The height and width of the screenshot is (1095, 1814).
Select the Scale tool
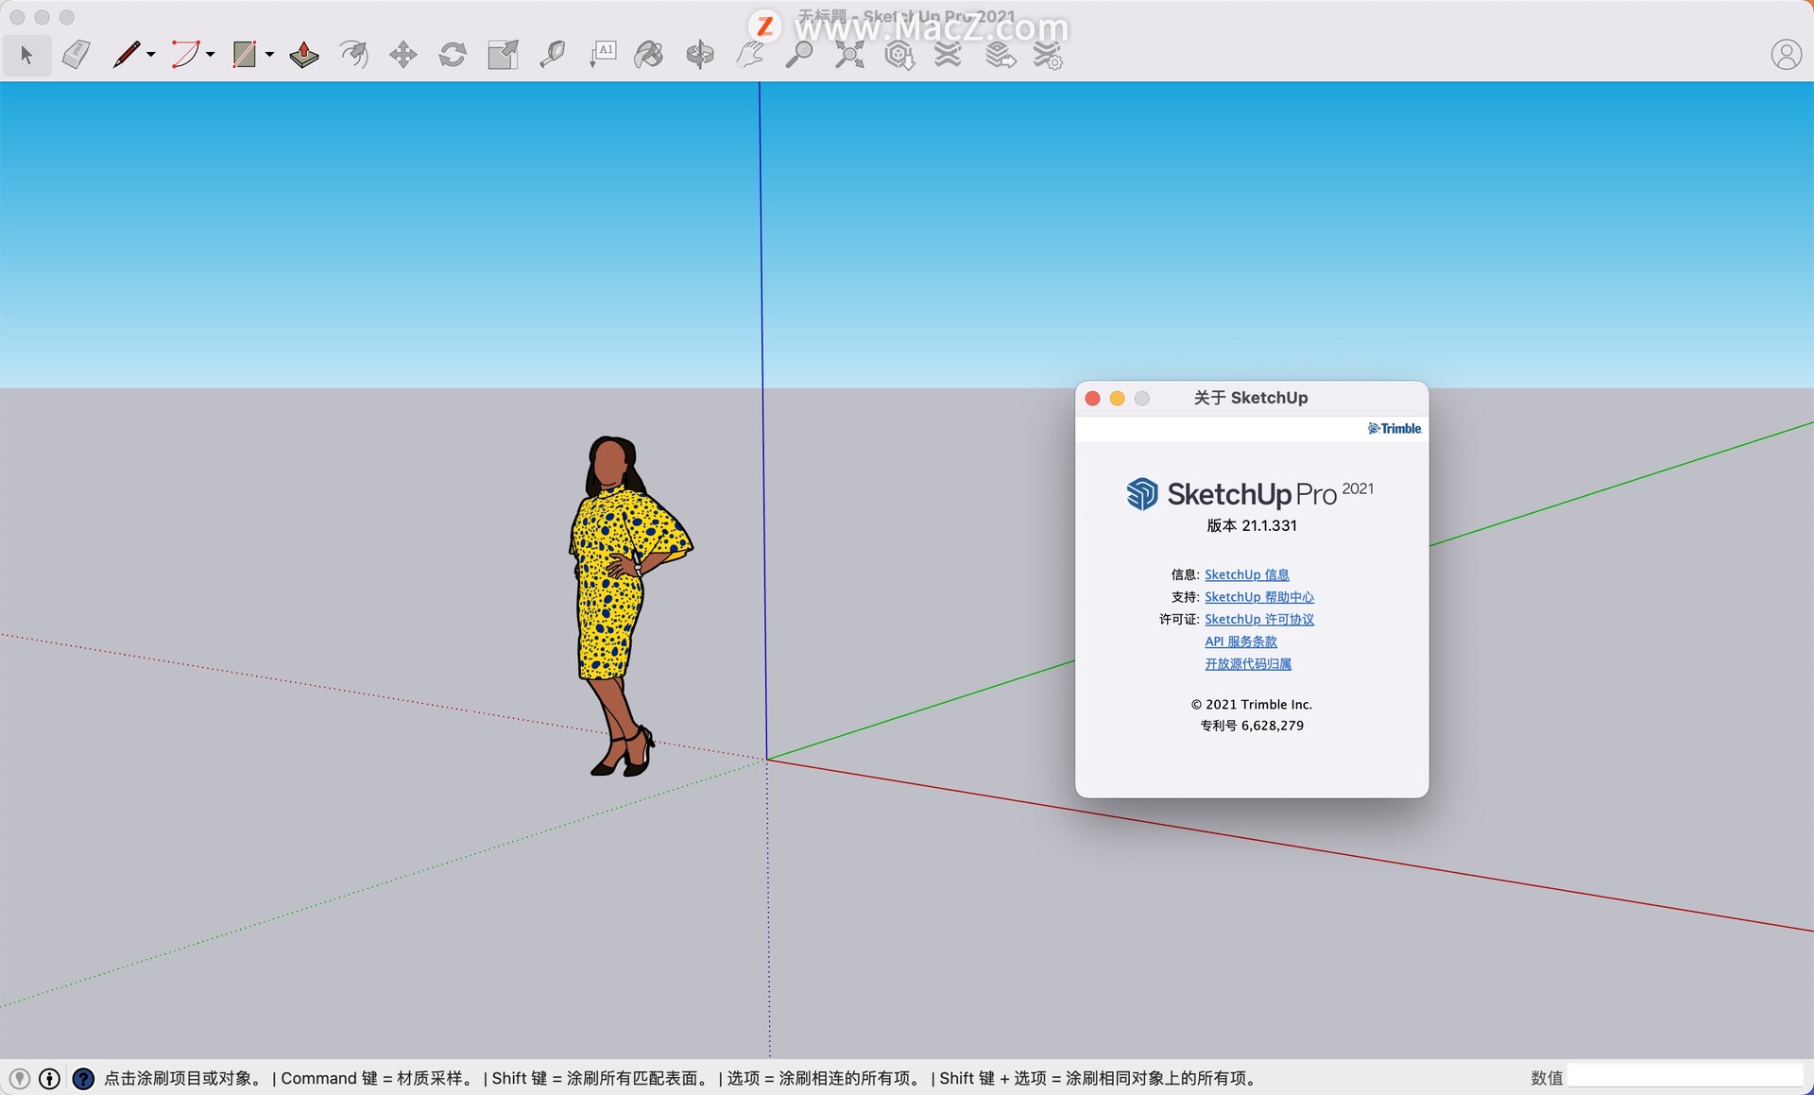pos(503,55)
